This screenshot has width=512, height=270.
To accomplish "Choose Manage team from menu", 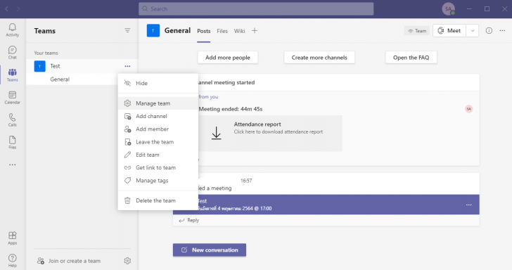I will click(158, 103).
